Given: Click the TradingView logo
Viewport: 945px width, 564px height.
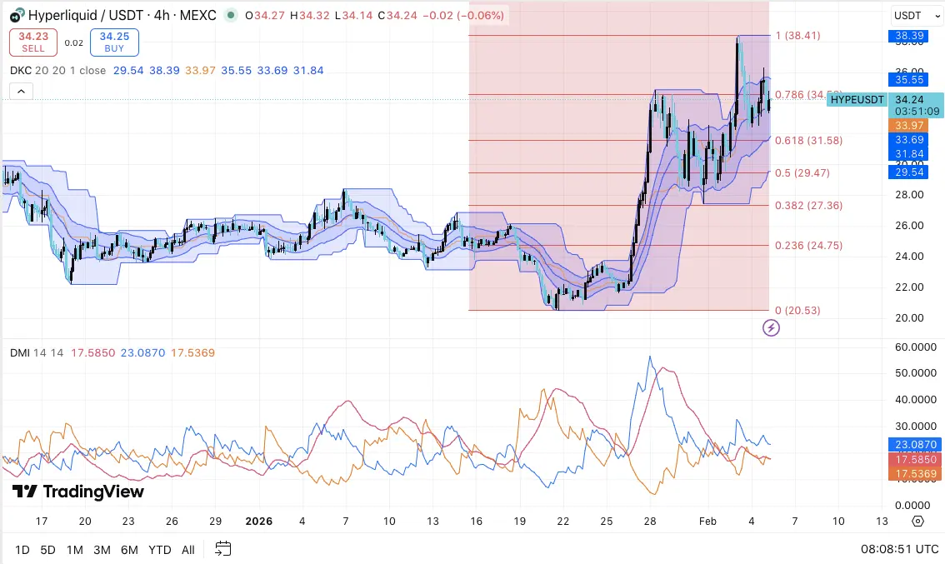Looking at the screenshot, I should [78, 492].
